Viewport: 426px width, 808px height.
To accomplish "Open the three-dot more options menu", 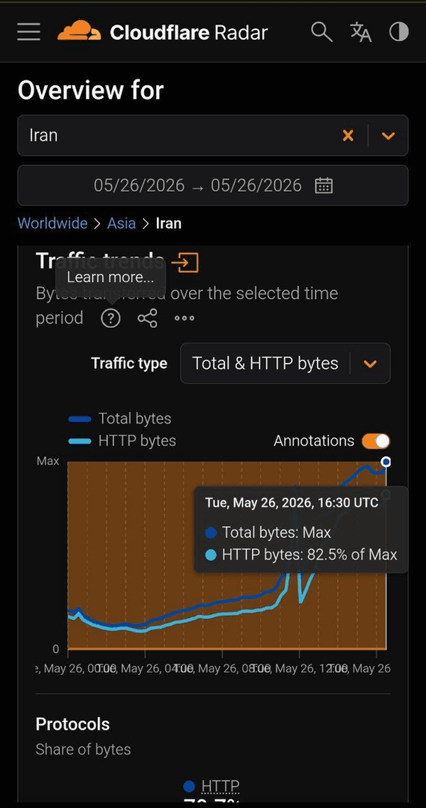I will [185, 318].
